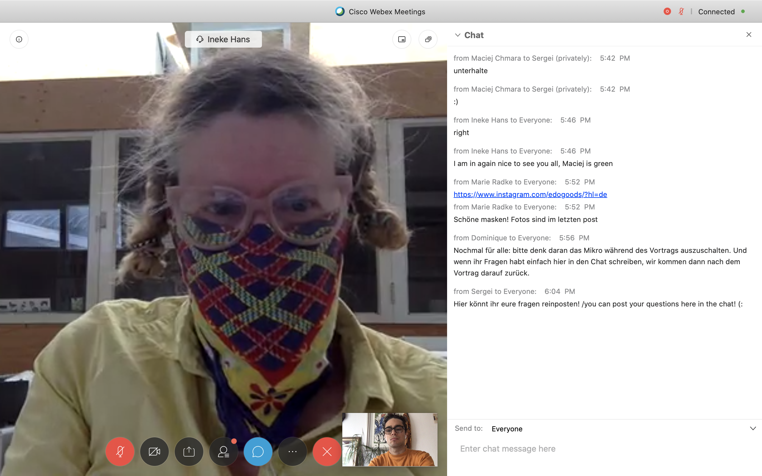This screenshot has width=762, height=476.
Task: Open the meeting info icon
Action: click(19, 39)
